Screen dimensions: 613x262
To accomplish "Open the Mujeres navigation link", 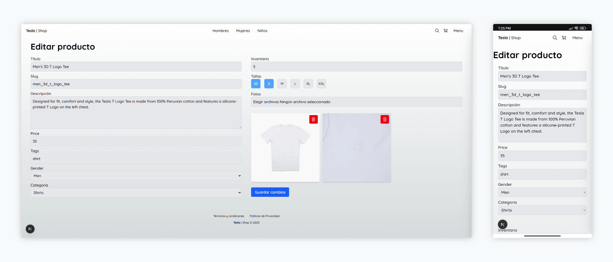I will point(243,31).
